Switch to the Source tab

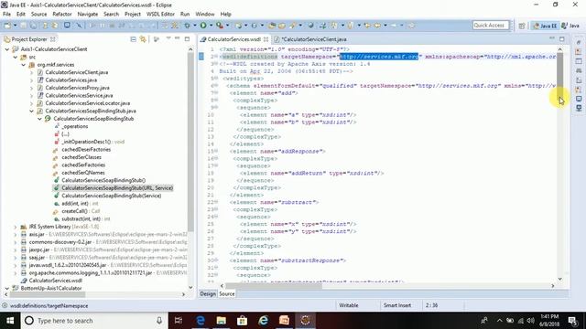pyautogui.click(x=227, y=294)
